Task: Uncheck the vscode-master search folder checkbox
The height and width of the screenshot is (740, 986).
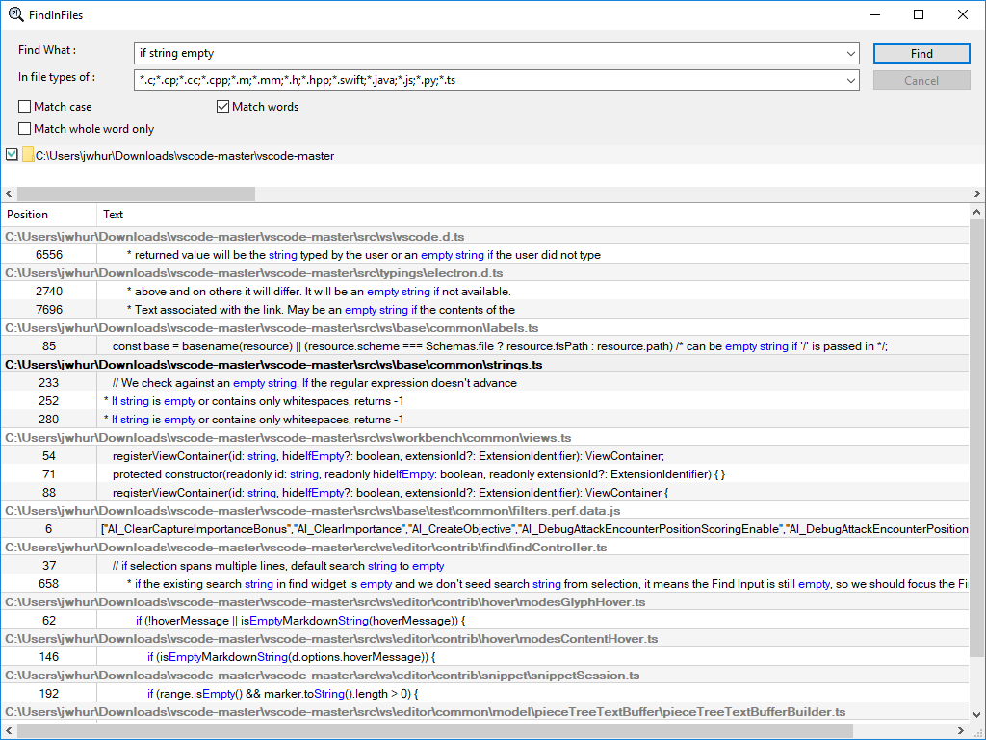Action: click(12, 154)
